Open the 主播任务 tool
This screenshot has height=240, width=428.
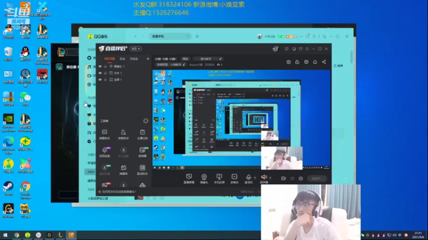point(142,134)
